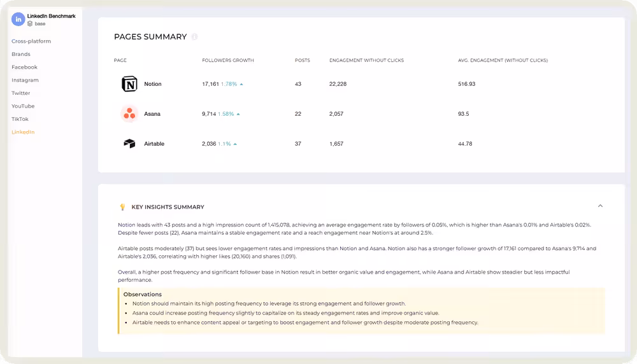Click Airtable's follower growth up arrow

point(235,144)
